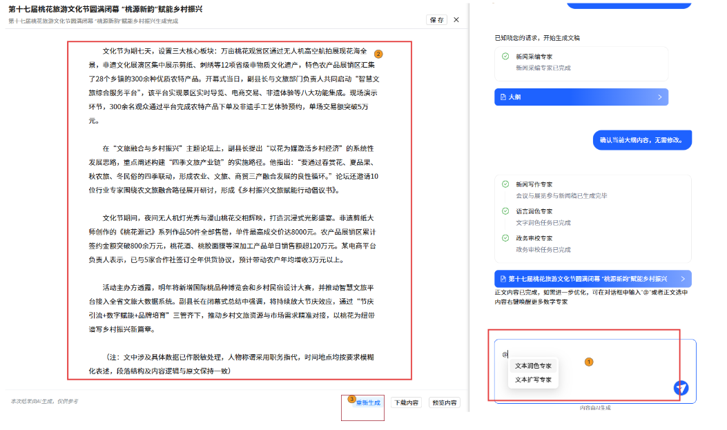
Task: Click the green check icon beside 新闻采编专家
Action: (x=505, y=57)
